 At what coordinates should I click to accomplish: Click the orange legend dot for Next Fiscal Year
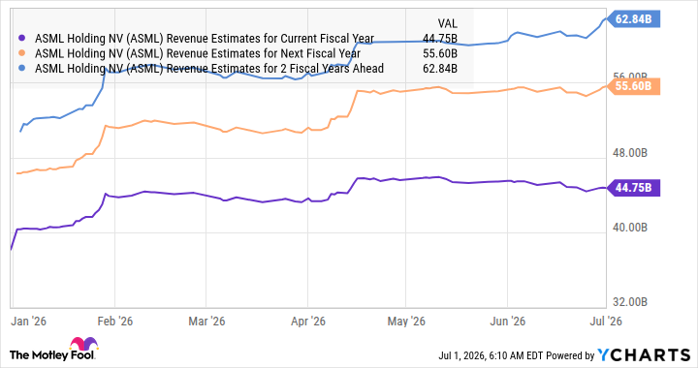tap(21, 53)
